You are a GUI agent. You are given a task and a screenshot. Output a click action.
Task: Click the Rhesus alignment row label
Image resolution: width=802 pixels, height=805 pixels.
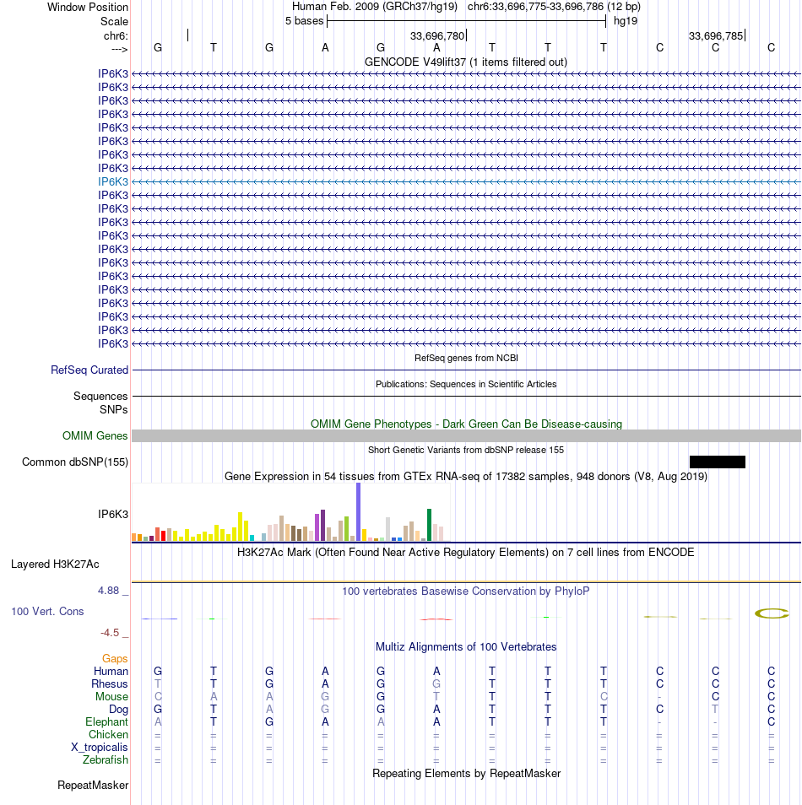pos(110,684)
